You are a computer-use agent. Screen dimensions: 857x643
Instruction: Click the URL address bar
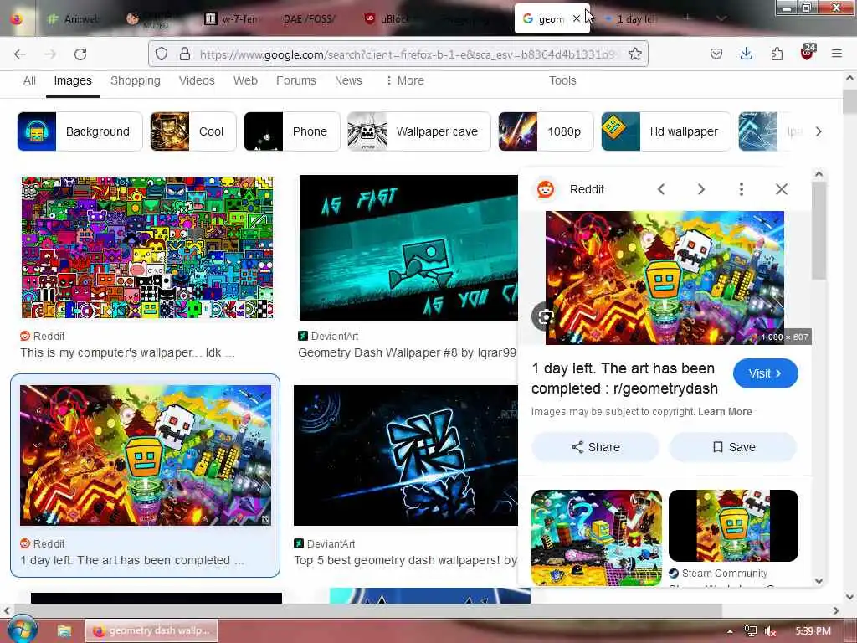(398, 54)
